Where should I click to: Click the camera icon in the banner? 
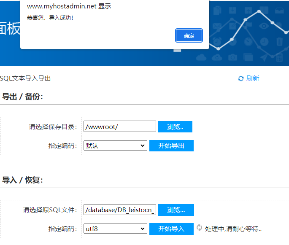coord(232,57)
